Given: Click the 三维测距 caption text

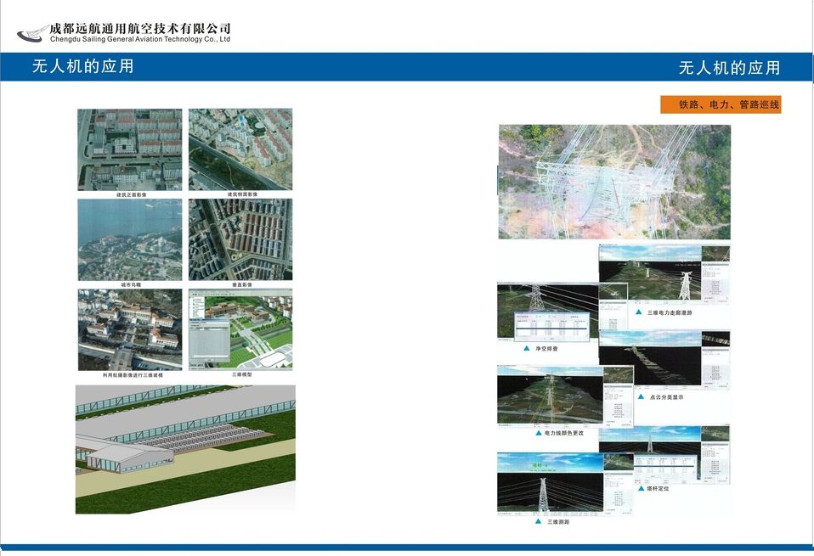Looking at the screenshot, I should click(x=558, y=521).
